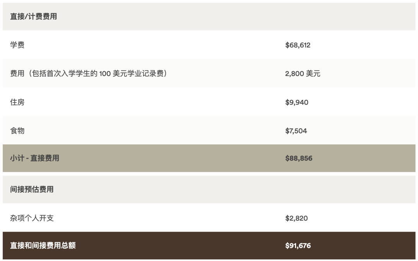Click the 2,800 美元 fee amount
The image size is (418, 261).
(x=303, y=74)
